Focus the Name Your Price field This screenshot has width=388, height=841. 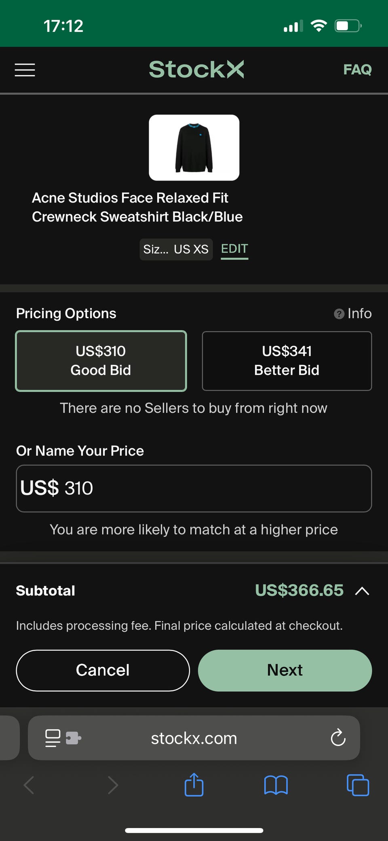tap(194, 488)
